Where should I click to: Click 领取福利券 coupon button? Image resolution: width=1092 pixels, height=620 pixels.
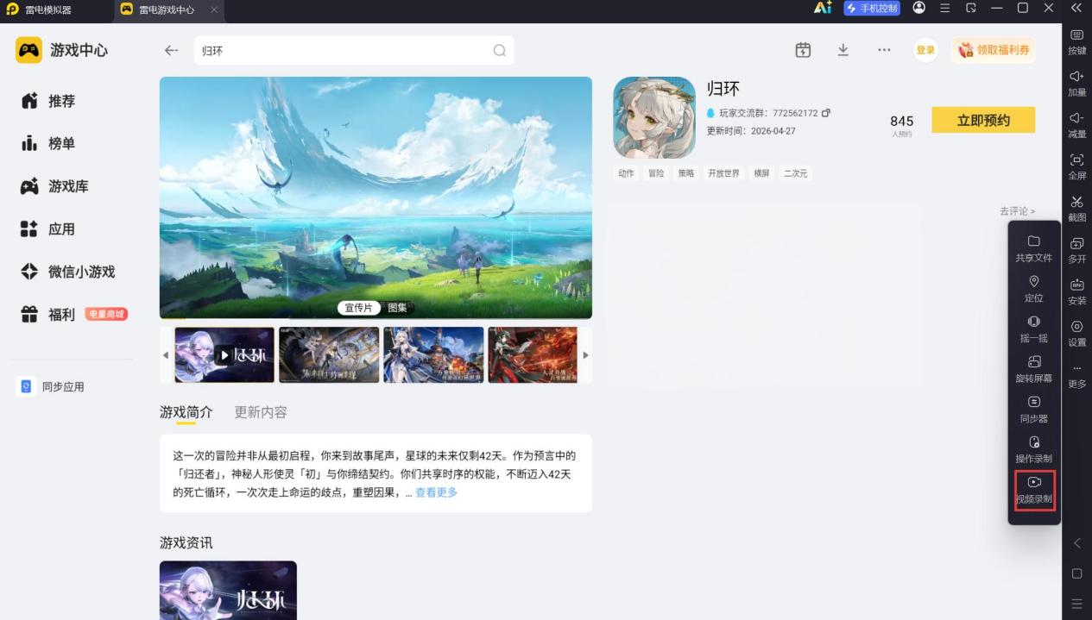(994, 50)
